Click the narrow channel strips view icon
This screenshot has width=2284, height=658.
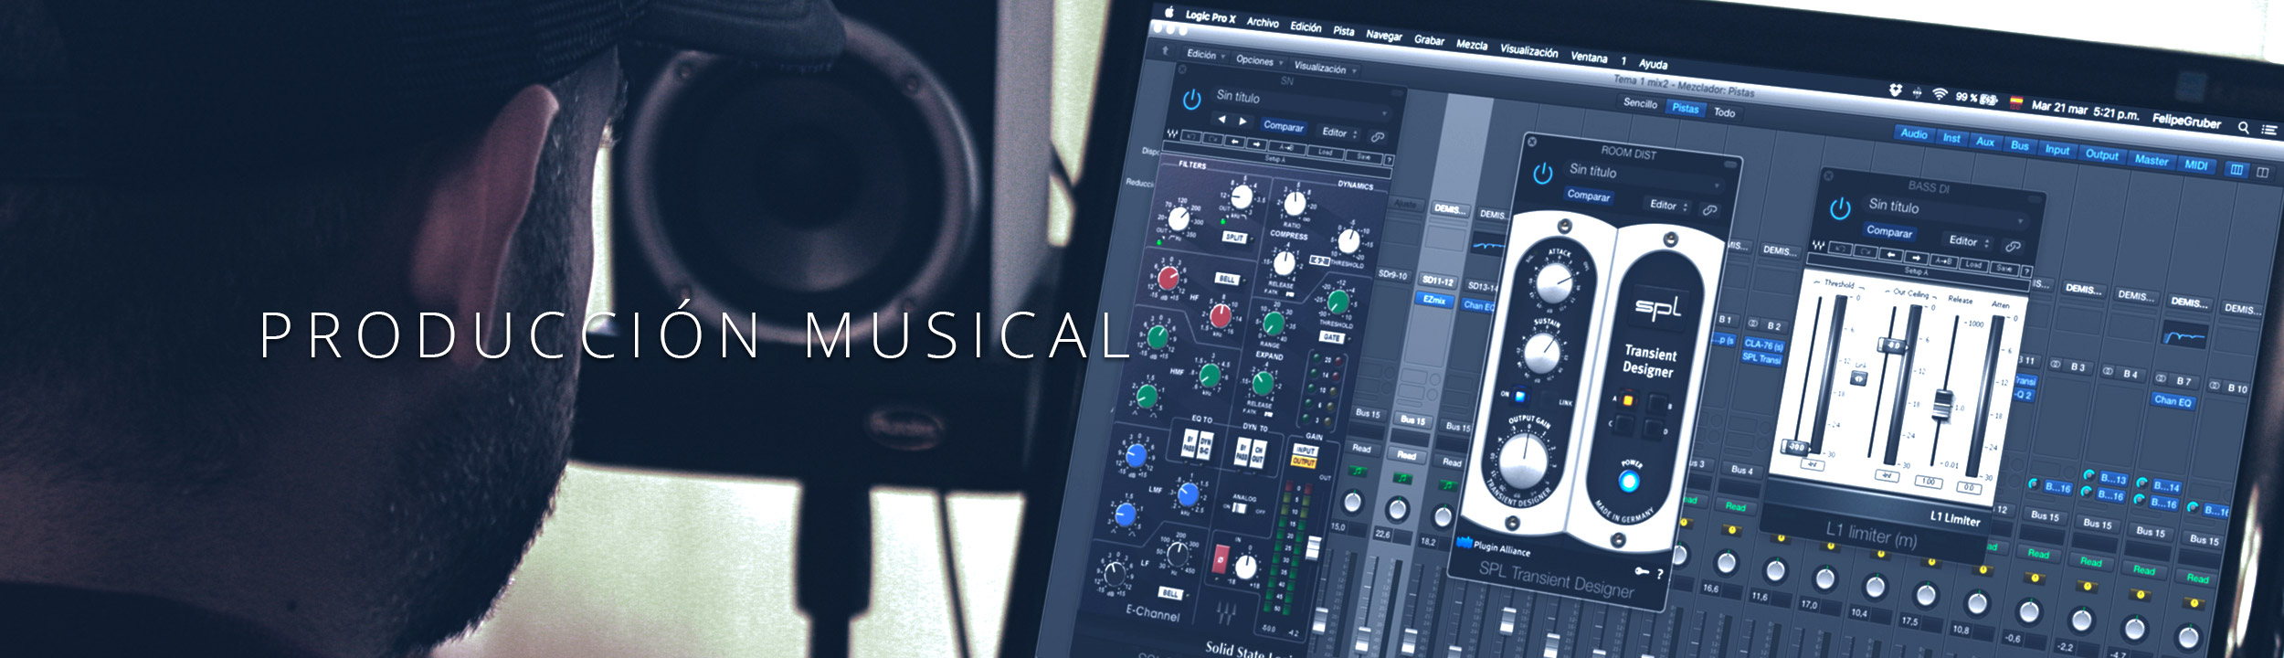(x=2236, y=169)
